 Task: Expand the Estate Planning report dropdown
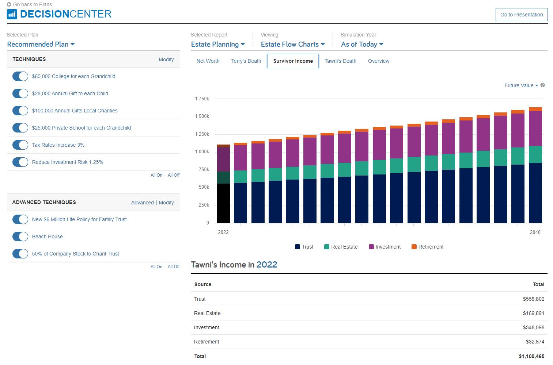coord(218,44)
